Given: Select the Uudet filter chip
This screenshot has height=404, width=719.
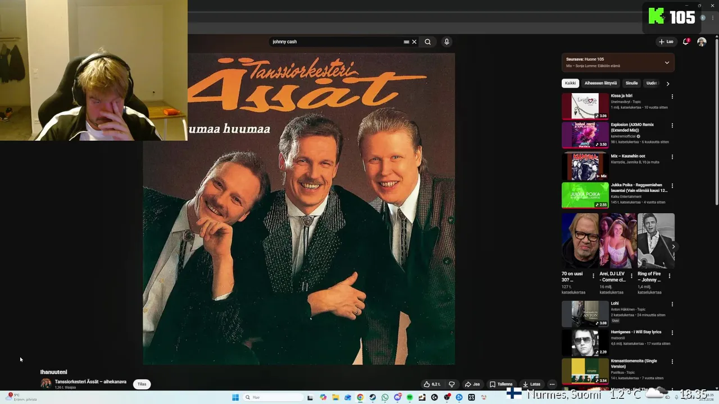Looking at the screenshot, I should pos(652,83).
